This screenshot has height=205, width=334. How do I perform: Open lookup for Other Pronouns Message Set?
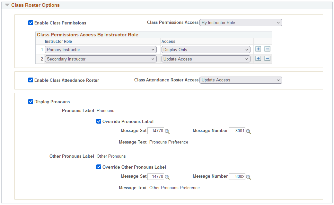pos(167,177)
